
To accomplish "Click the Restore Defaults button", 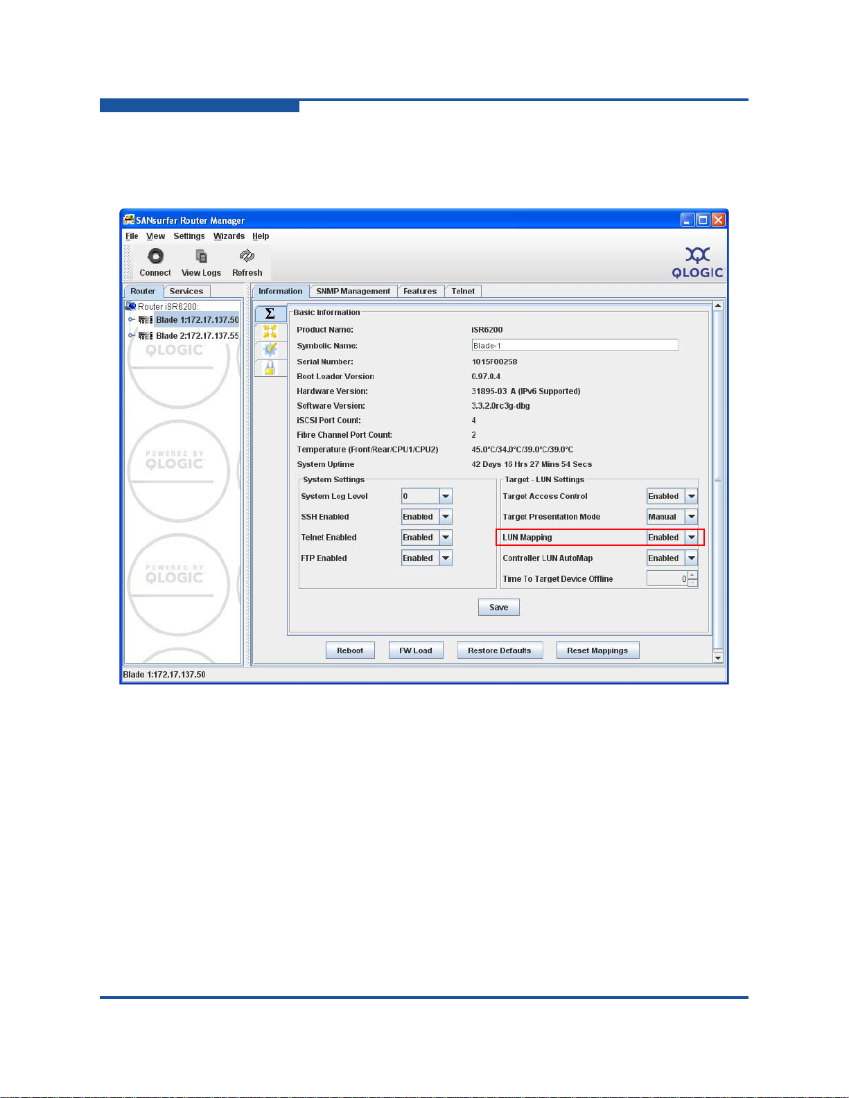I will (500, 650).
